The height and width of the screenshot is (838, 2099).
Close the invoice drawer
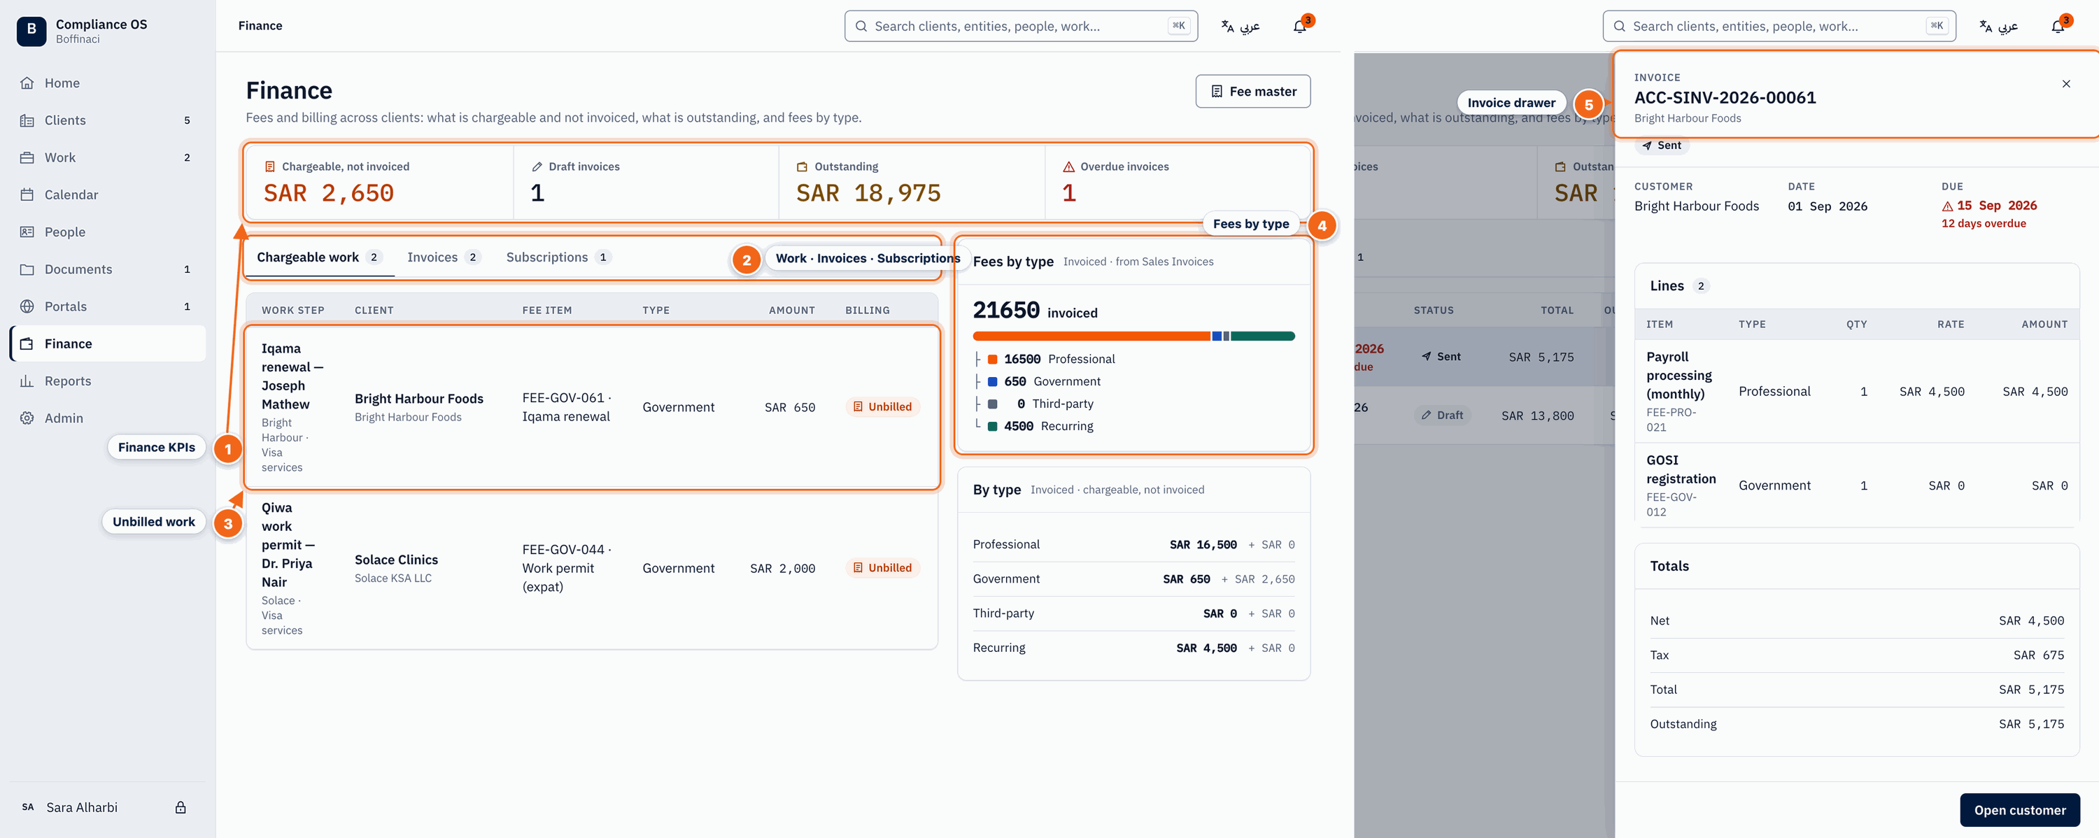coord(2065,84)
